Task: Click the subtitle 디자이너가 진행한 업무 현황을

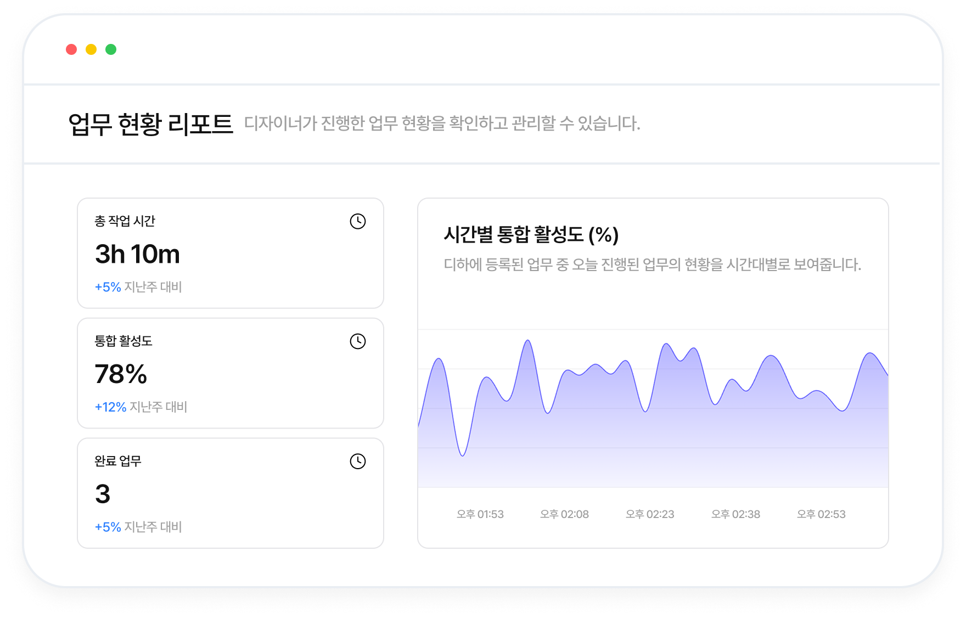Action: 442,123
